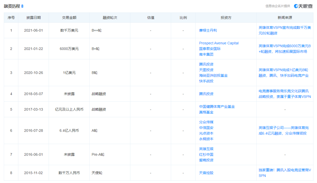317x183 pixels.
Task: Open news about 数千万美元B2轮融资
Action: [x=285, y=30]
